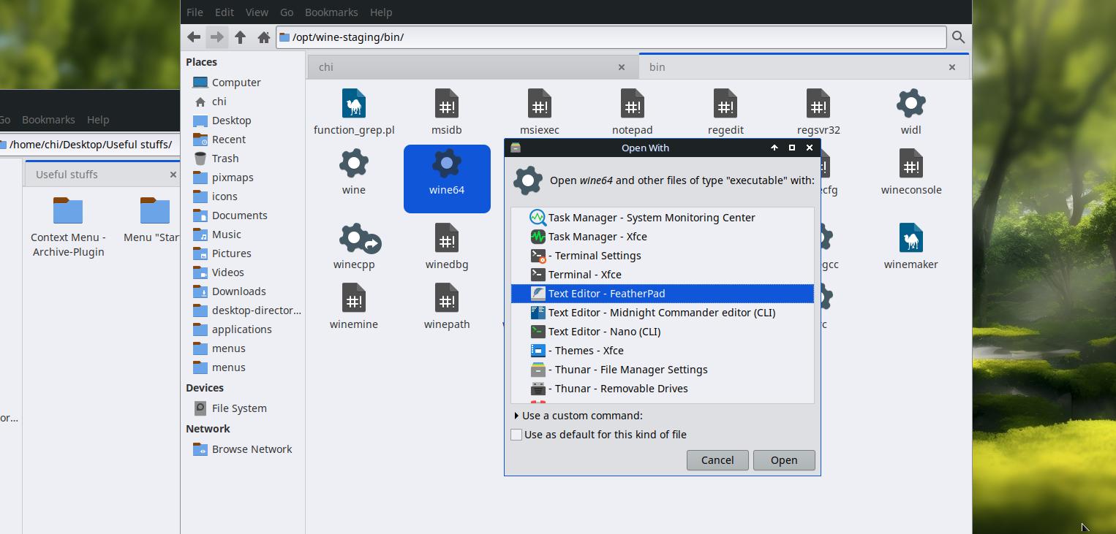Image resolution: width=1116 pixels, height=534 pixels.
Task: Select the wine64 executable icon
Action: [447, 164]
